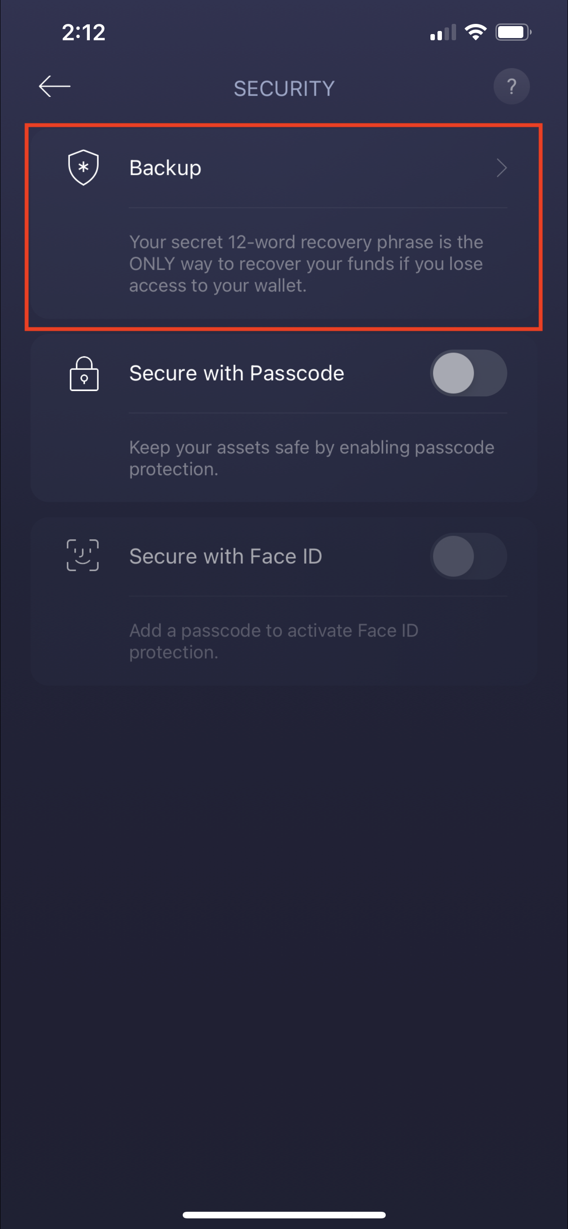
Task: Open the Backup menu item
Action: coord(165,168)
